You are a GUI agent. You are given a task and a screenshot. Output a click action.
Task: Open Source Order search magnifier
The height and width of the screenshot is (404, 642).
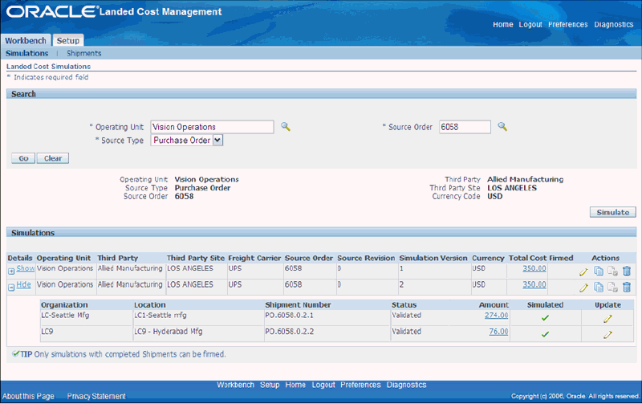tap(502, 127)
